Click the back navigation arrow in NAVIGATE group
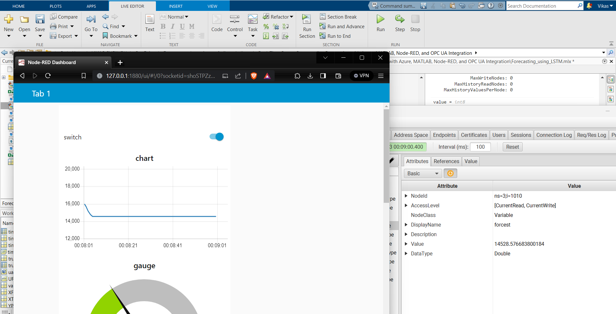The image size is (616, 314). click(105, 17)
